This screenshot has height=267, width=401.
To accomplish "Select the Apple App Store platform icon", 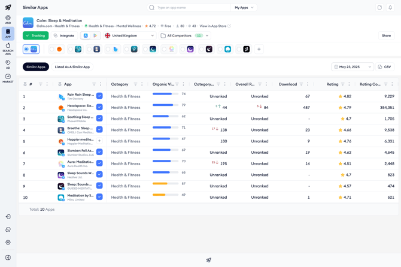I will tap(86, 35).
